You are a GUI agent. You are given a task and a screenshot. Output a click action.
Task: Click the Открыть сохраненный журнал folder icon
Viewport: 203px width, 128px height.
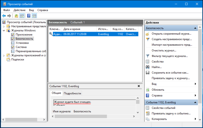tap(147, 34)
